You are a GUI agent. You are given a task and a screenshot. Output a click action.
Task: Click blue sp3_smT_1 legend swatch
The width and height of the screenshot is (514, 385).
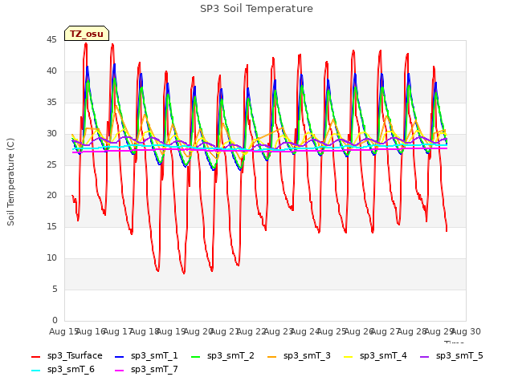120,356
